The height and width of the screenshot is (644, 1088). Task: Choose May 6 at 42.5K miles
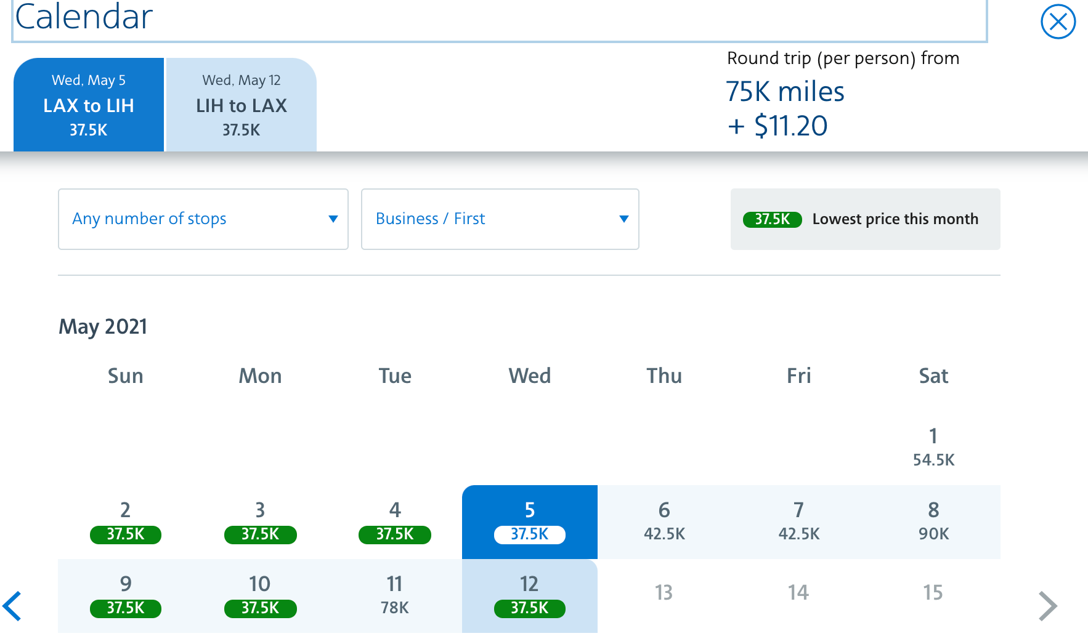pos(664,521)
